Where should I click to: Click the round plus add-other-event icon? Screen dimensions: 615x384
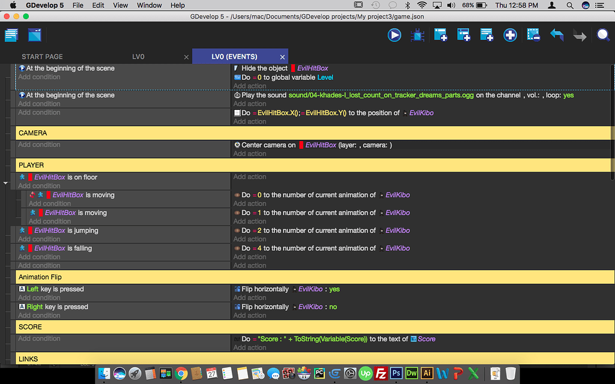click(510, 35)
